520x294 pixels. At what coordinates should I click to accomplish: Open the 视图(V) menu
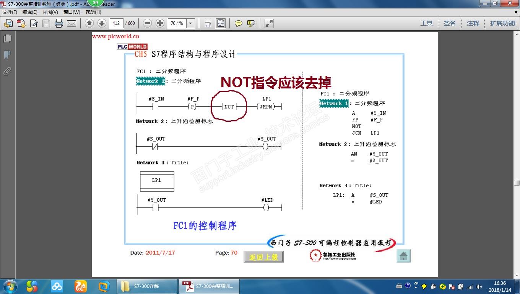pos(50,12)
